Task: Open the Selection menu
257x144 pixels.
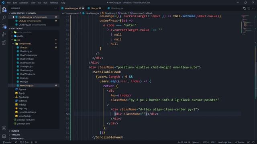Action: click(x=24, y=3)
